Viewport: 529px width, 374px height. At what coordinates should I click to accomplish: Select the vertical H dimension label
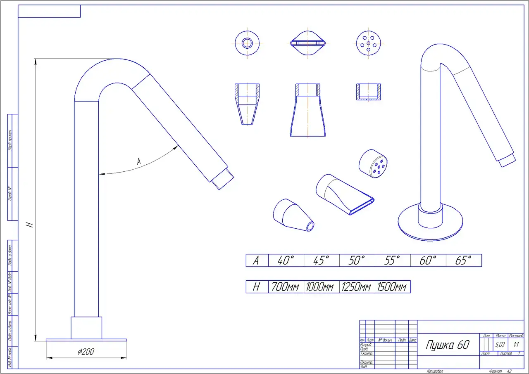(29, 224)
